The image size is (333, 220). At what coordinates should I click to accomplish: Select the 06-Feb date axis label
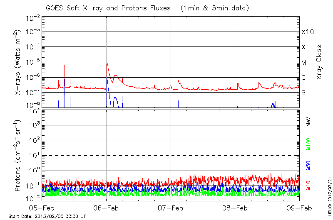click(x=107, y=208)
